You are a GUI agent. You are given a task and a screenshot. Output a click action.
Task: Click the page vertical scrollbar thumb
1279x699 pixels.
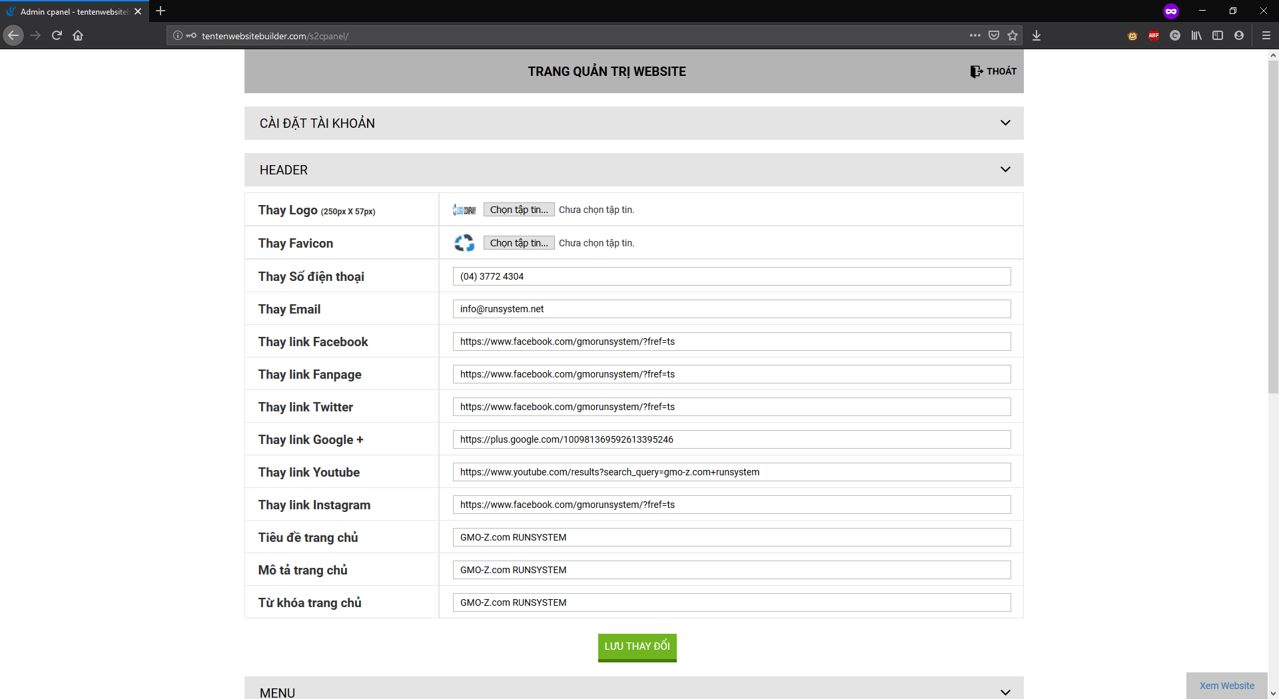(1273, 226)
